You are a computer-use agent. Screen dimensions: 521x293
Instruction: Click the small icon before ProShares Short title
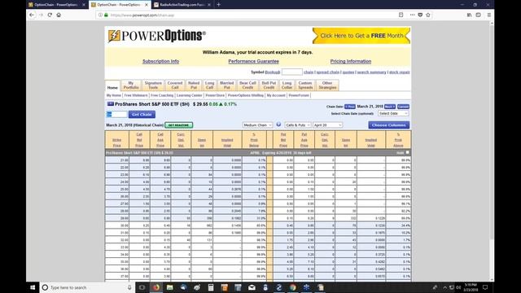(111, 104)
